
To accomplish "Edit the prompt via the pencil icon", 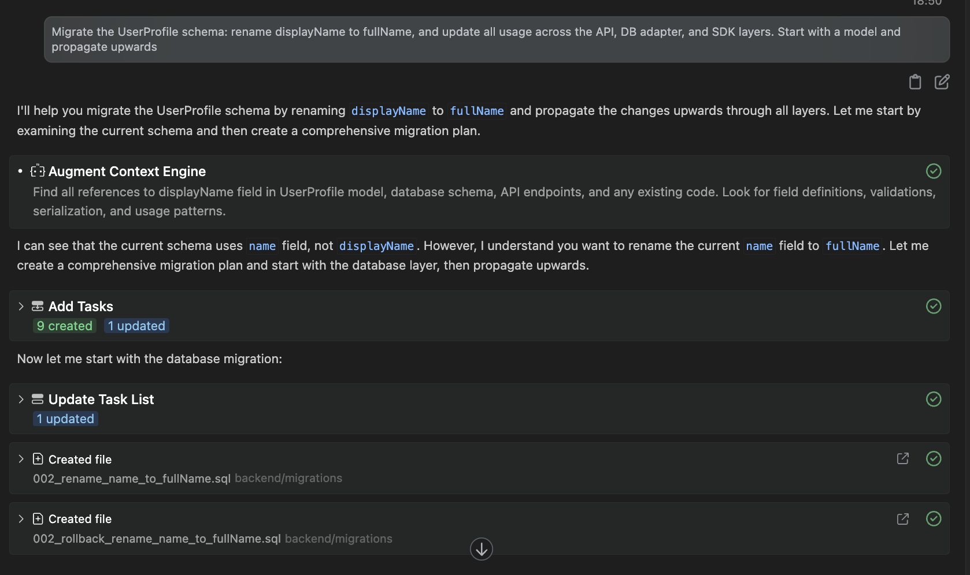I will coord(942,82).
